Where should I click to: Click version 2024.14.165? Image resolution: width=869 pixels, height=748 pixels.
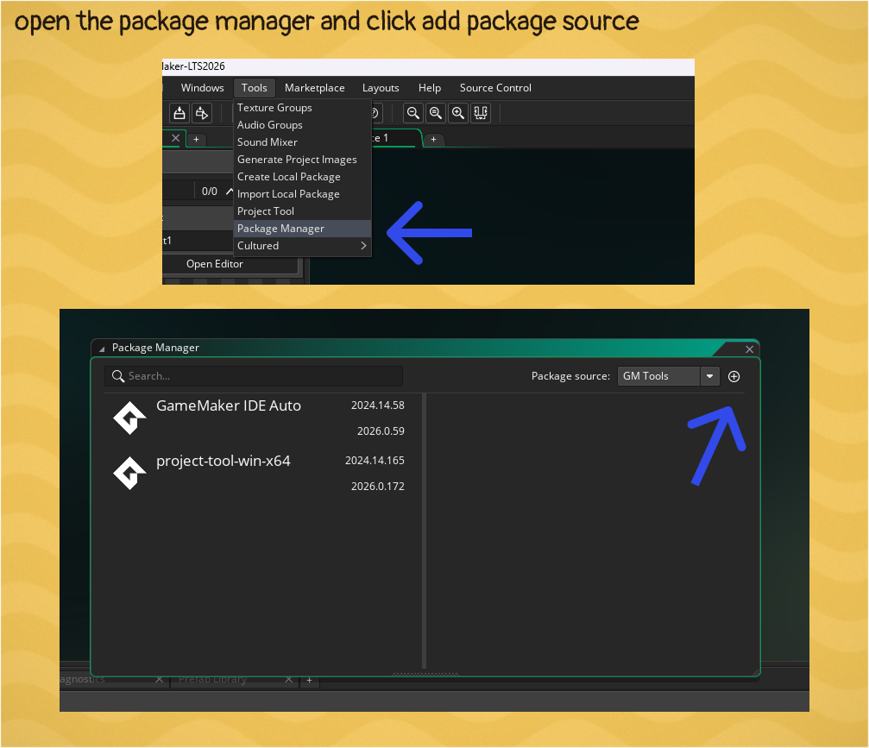pos(375,461)
